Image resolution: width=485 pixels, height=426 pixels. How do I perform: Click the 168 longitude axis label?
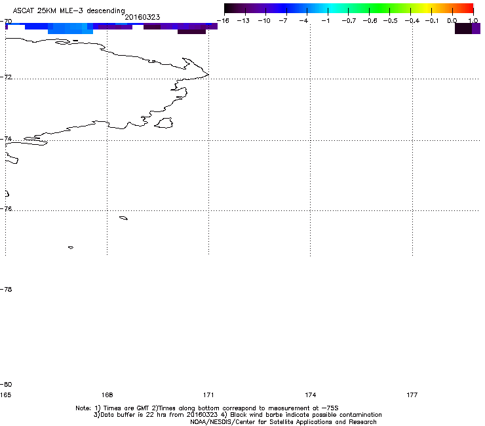(x=107, y=395)
